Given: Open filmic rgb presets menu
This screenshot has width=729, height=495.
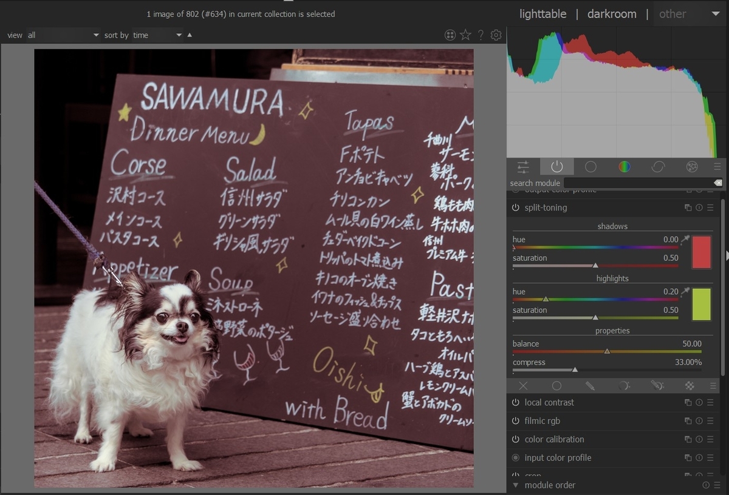Looking at the screenshot, I should coord(710,421).
